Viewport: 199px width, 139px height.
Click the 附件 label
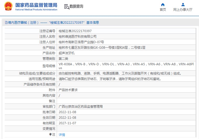(x=52, y=90)
